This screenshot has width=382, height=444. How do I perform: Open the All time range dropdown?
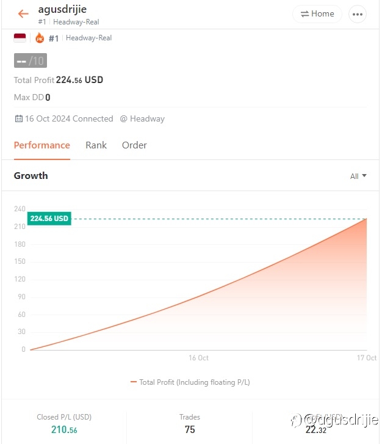pos(358,176)
